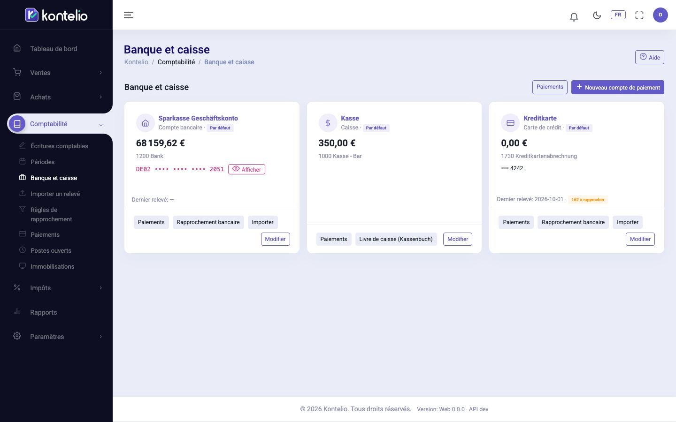Open Règles de rapprochement in sidebar
The image size is (676, 422).
(x=51, y=214)
